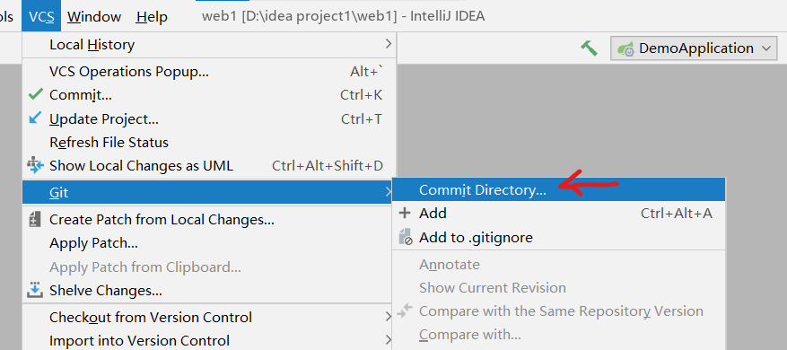787x350 pixels.
Task: Click the Shelve Changes download icon
Action: [x=35, y=290]
